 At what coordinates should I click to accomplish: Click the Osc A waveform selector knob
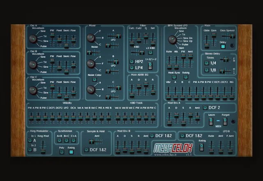[x=33, y=39]
